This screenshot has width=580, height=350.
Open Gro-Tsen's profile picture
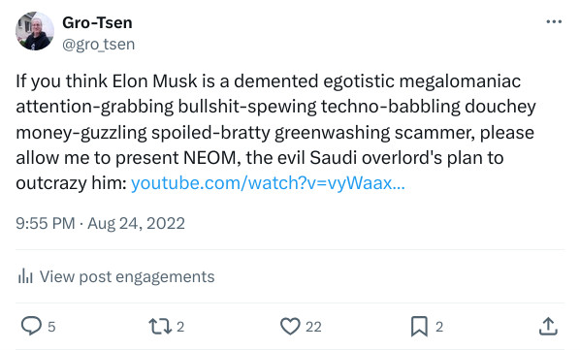pos(35,31)
